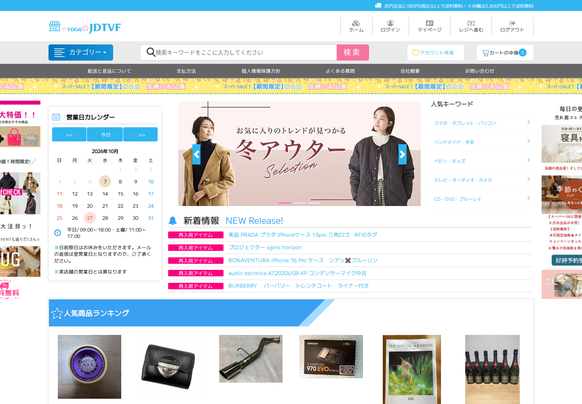The height and width of the screenshot is (404, 582).
Task: Click the heart アカウント作成 button
Action: pos(436,53)
